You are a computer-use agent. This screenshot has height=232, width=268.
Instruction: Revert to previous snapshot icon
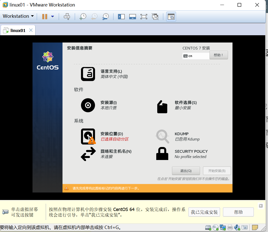tap(94, 16)
